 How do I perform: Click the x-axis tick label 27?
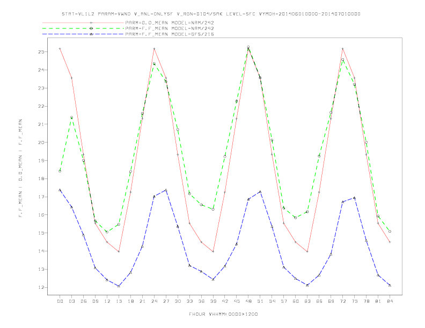coord(166,301)
